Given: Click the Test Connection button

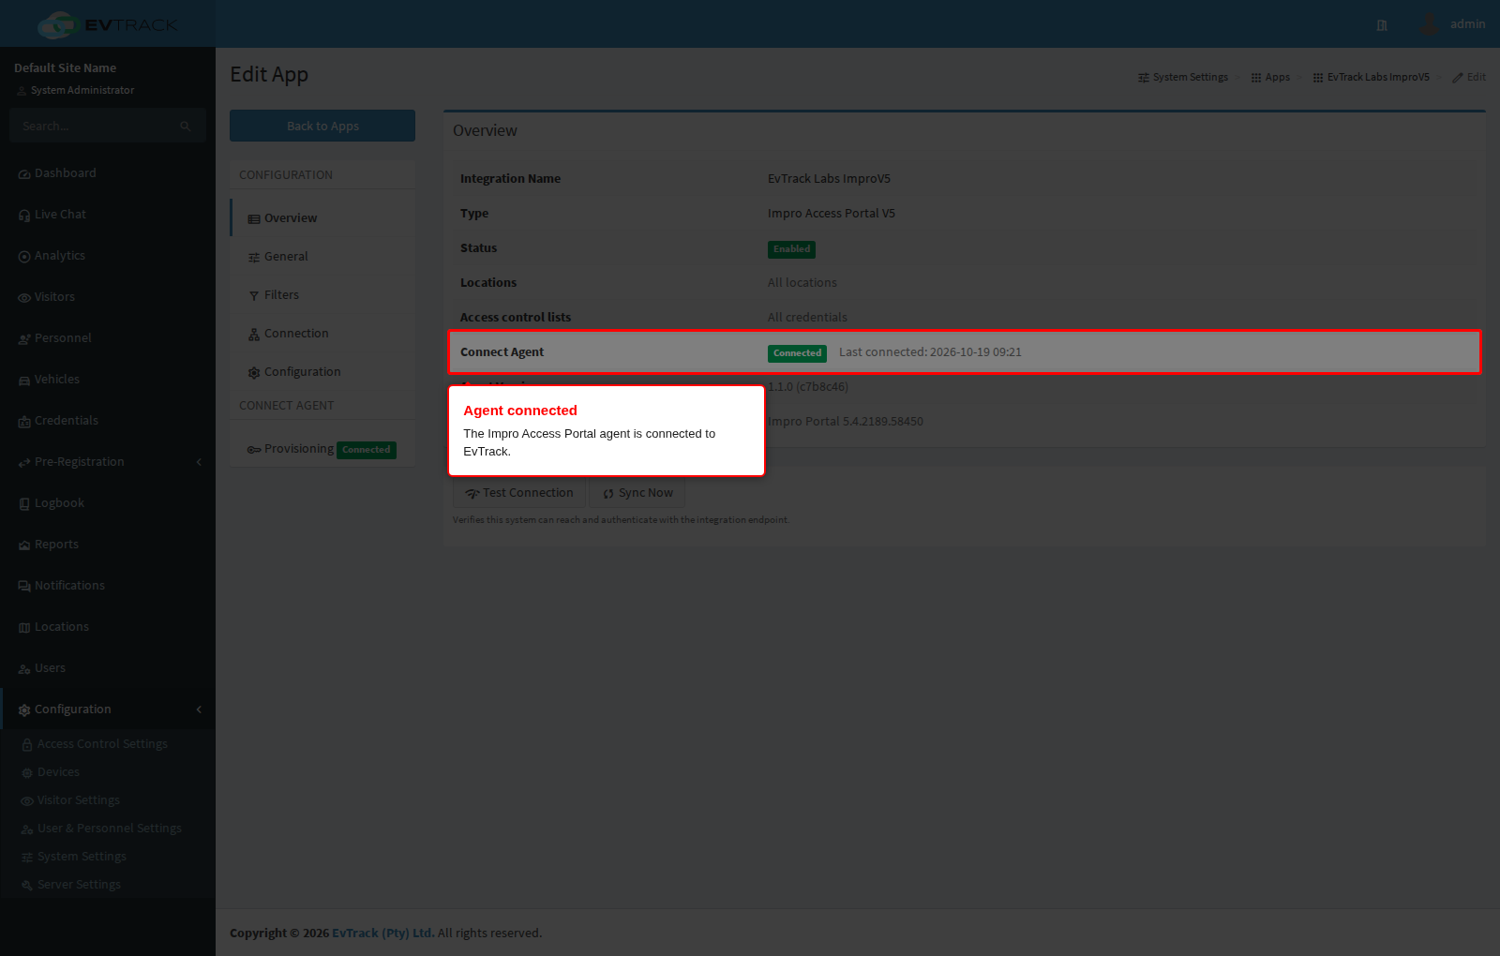Looking at the screenshot, I should [519, 493].
